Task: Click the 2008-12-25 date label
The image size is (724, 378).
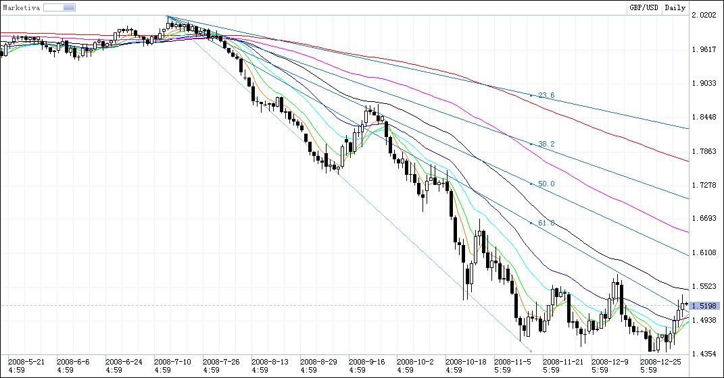Action: 660,362
